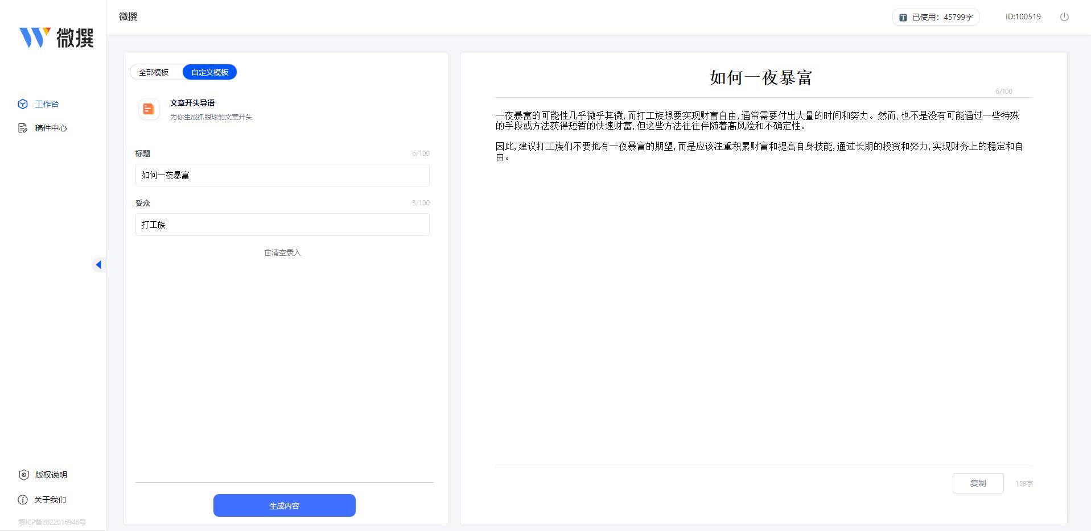Image resolution: width=1091 pixels, height=531 pixels.
Task: Click the 微撰 page title in header
Action: [127, 16]
